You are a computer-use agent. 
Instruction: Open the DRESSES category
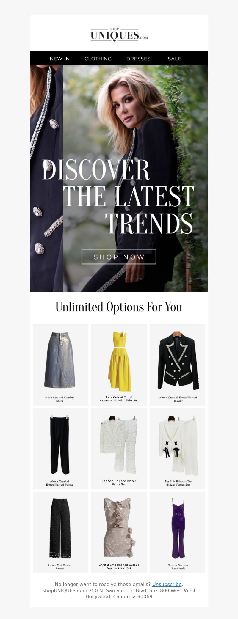(139, 59)
